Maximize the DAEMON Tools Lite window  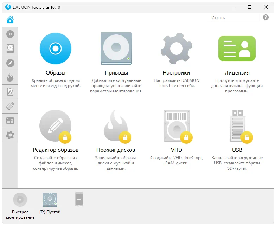(250, 7)
